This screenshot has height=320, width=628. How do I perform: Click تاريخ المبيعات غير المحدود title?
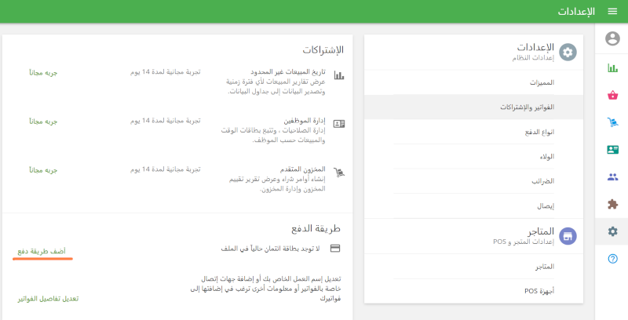point(288,72)
